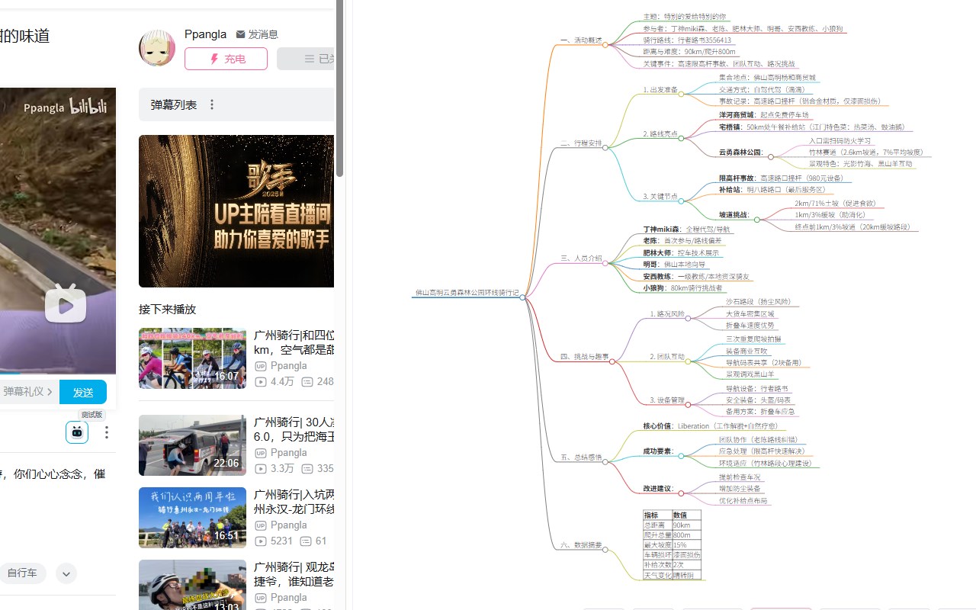Open the 广州骑行|和四位 video title
The height and width of the screenshot is (610, 976).
(x=294, y=342)
